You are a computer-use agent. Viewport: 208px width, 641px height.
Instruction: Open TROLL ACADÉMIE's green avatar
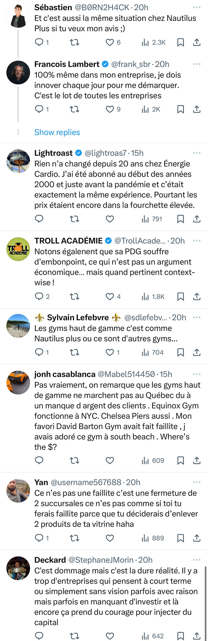pyautogui.click(x=18, y=249)
